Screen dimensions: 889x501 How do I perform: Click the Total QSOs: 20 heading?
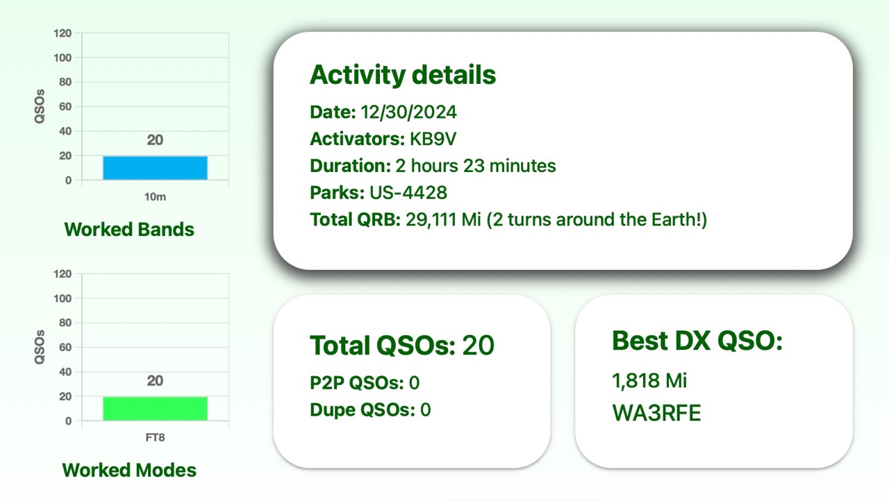(401, 345)
